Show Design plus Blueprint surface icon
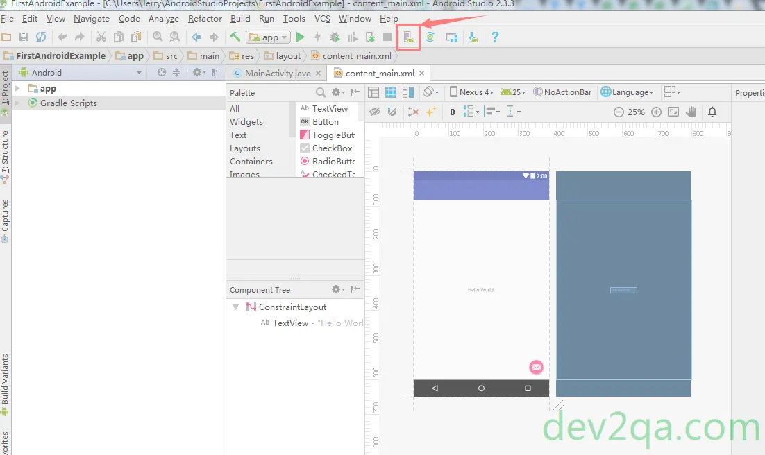The image size is (765, 455). coord(408,92)
